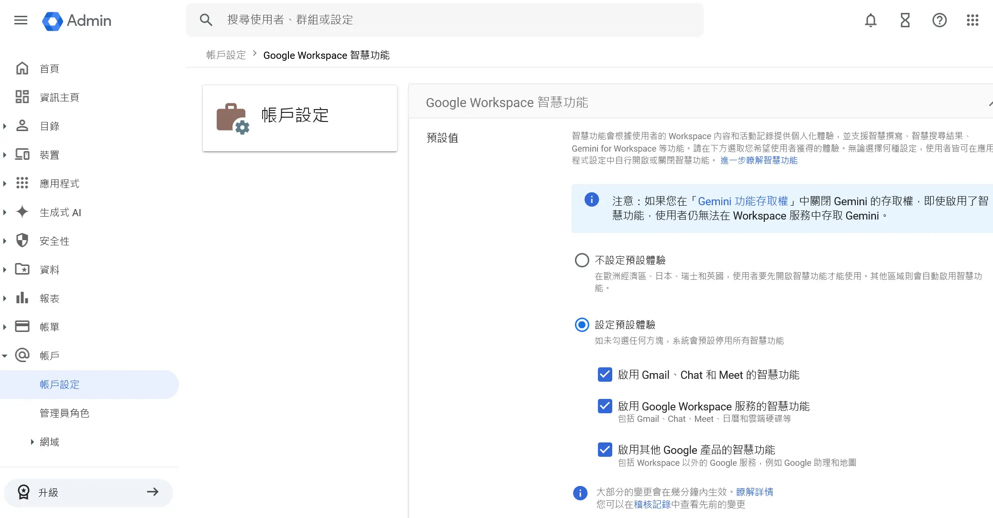Screen dimensions: 993x518
Task: Select the 設定預設體驗 radio button
Action: 582,325
